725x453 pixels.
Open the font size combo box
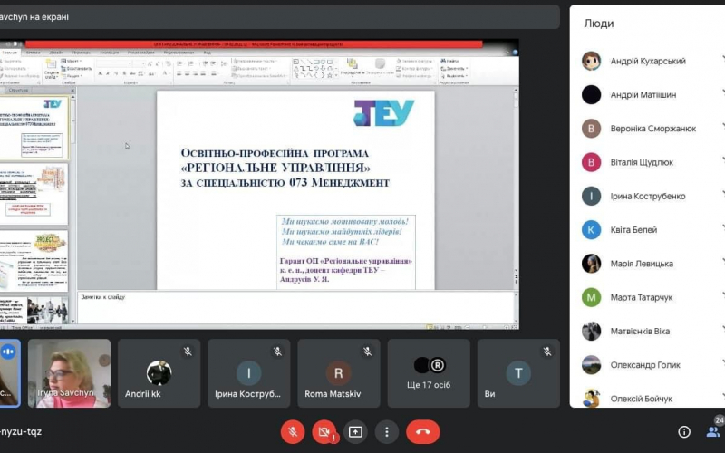click(x=140, y=63)
